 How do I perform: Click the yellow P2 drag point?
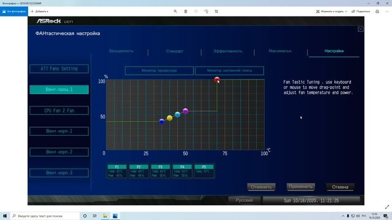pyautogui.click(x=170, y=118)
